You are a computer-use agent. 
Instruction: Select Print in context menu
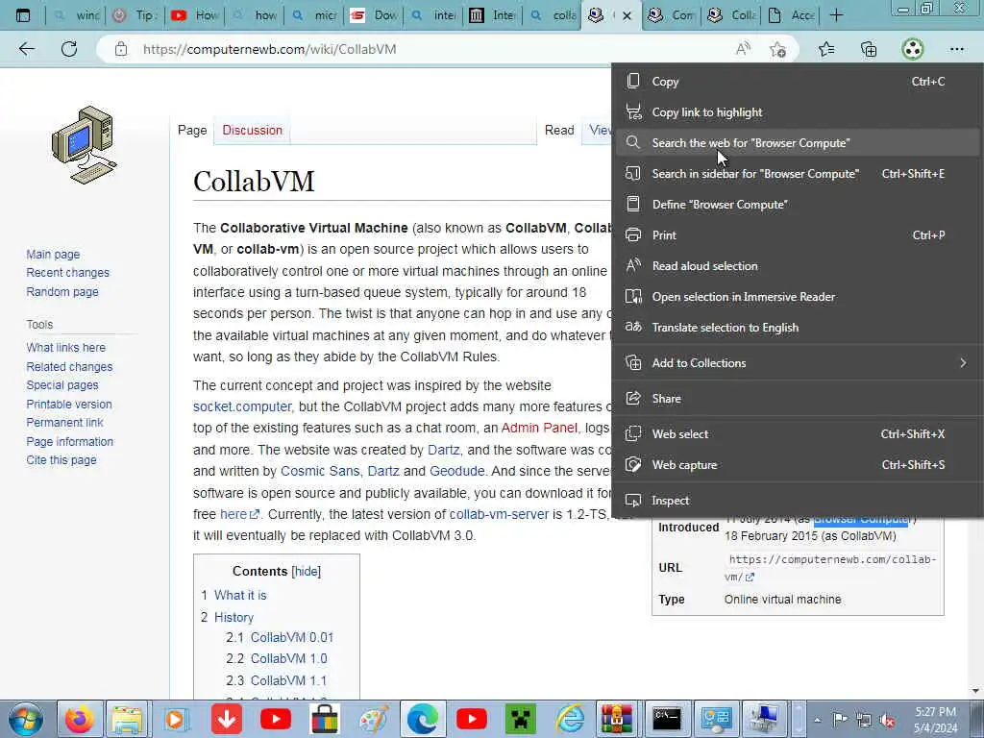coord(797,235)
